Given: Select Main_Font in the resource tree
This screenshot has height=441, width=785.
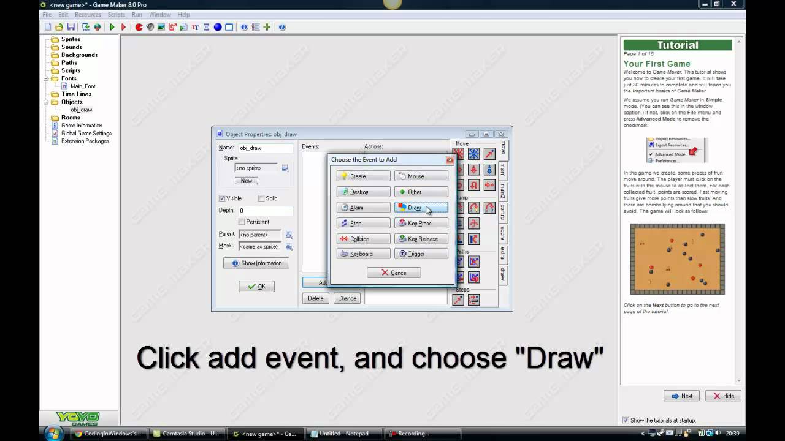Looking at the screenshot, I should (x=83, y=86).
